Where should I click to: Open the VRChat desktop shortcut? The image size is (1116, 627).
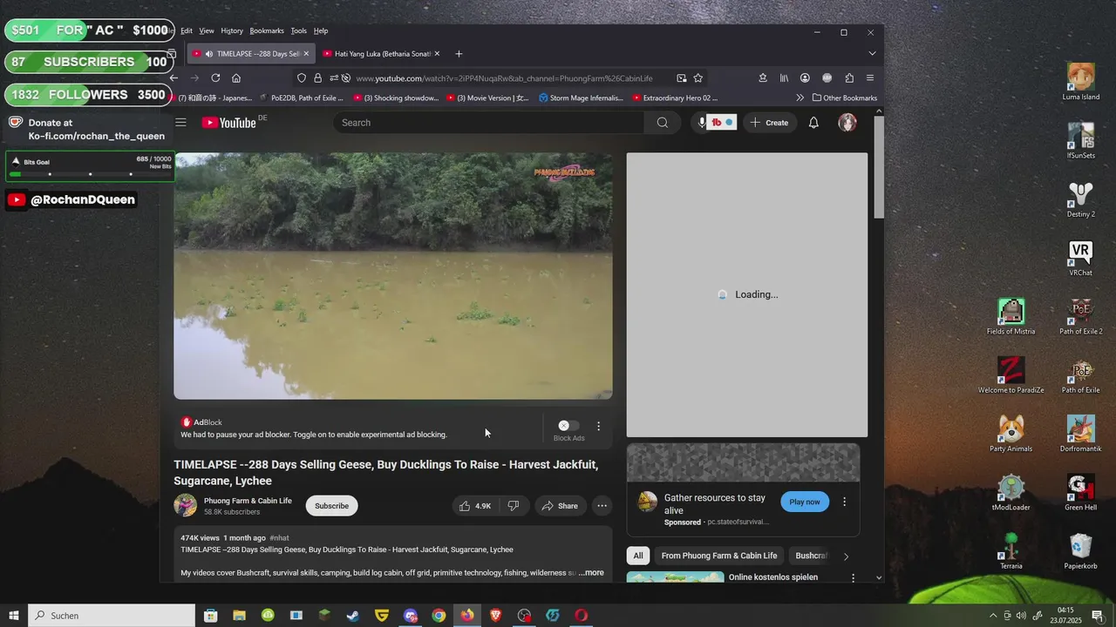(x=1080, y=259)
